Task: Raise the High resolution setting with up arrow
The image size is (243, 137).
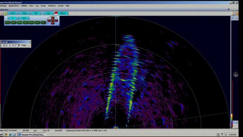Action: tap(53, 13)
